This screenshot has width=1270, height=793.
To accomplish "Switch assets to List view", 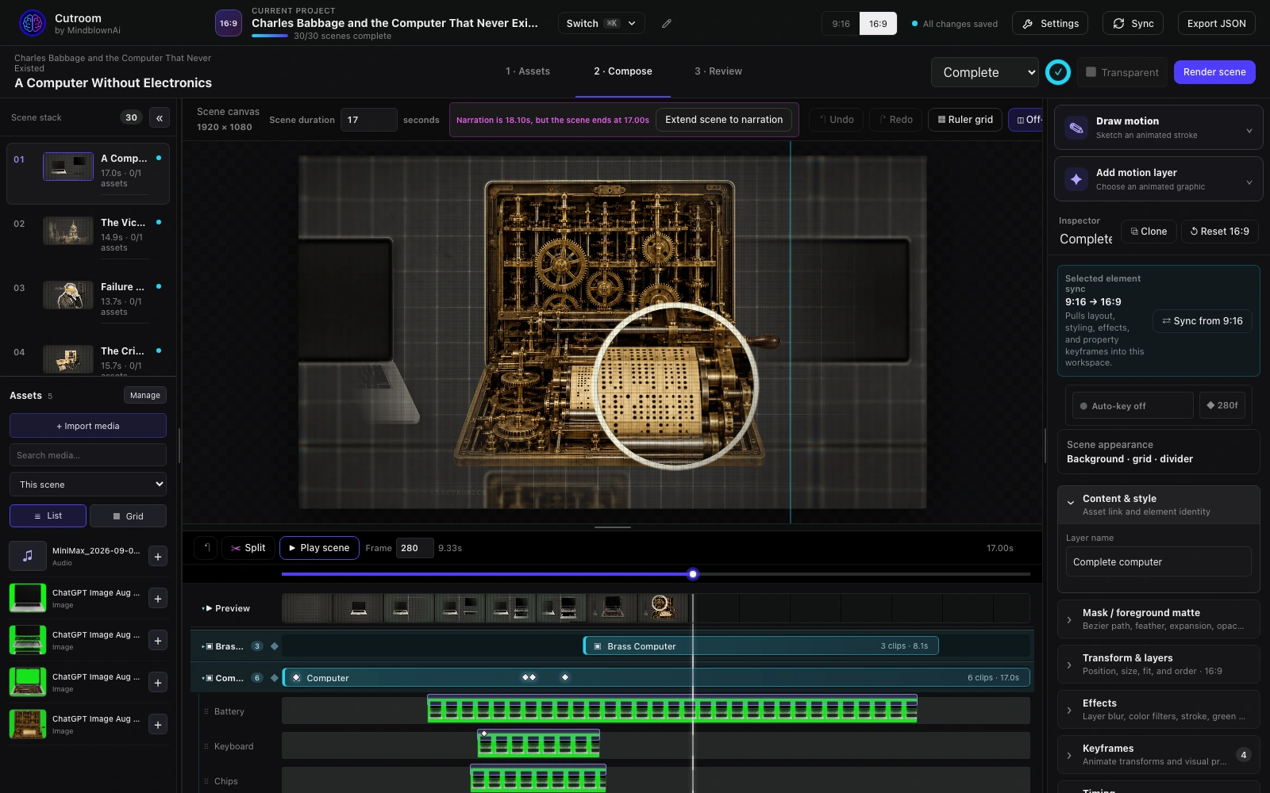I will point(48,516).
